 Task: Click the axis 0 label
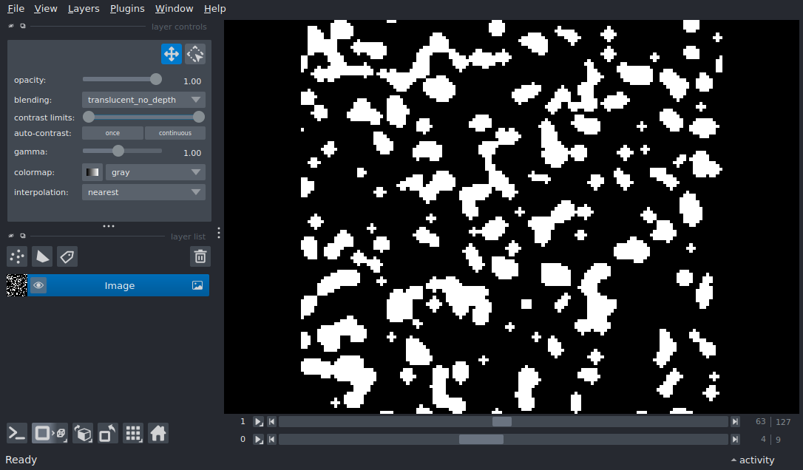243,439
